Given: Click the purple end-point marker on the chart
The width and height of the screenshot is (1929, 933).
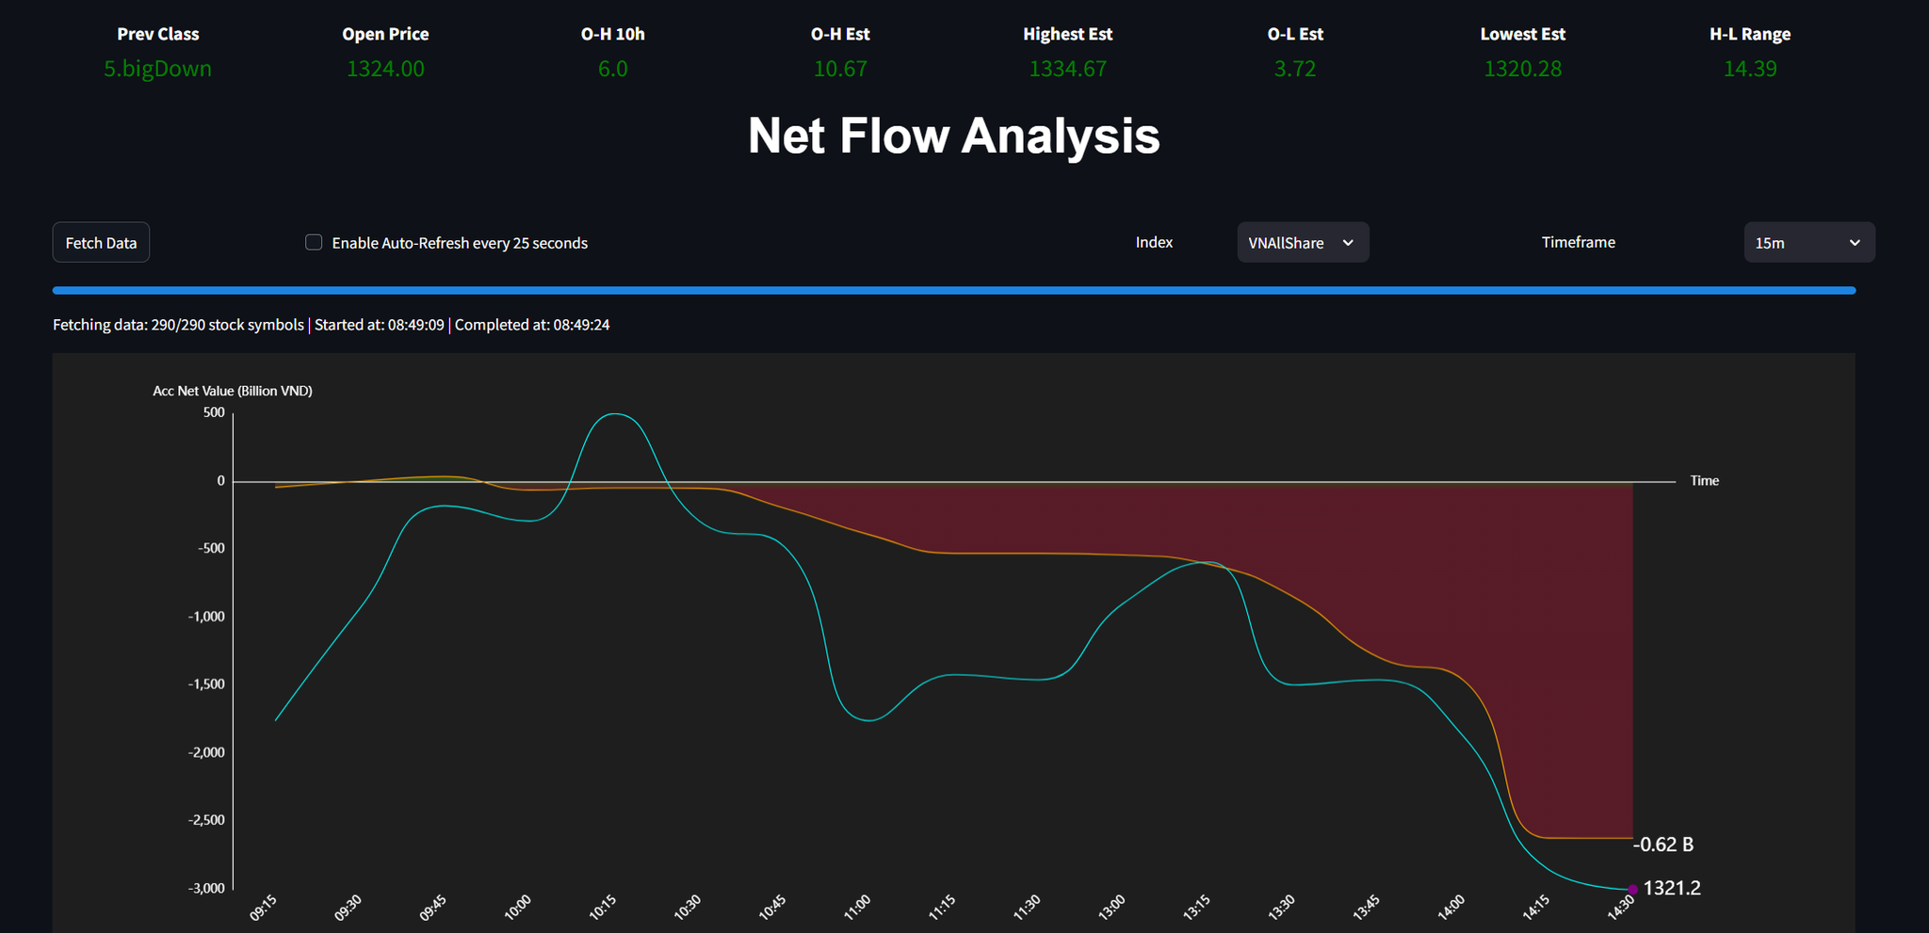Looking at the screenshot, I should point(1632,889).
